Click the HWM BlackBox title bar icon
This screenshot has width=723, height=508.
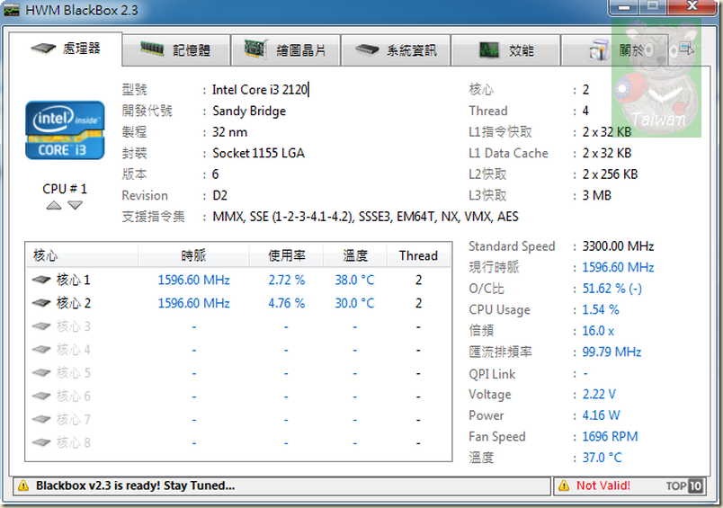12,10
